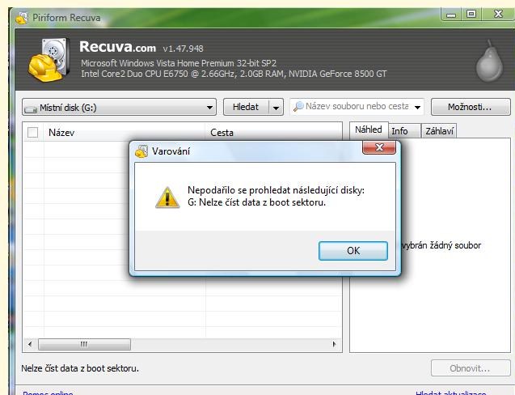The width and height of the screenshot is (515, 395).
Task: Click the yellow warning triangle icon
Action: [167, 197]
